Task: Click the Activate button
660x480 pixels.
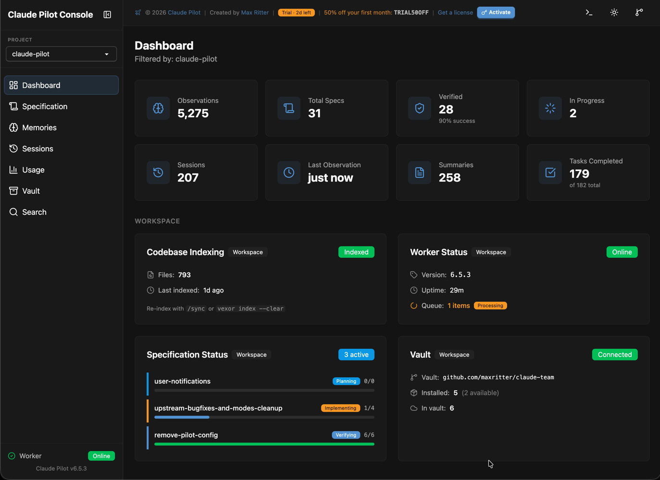Action: coord(496,12)
